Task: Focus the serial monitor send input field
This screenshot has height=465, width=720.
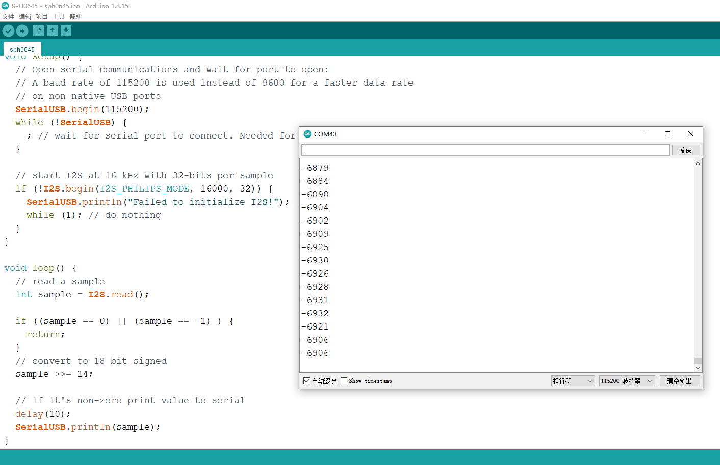Action: point(485,150)
